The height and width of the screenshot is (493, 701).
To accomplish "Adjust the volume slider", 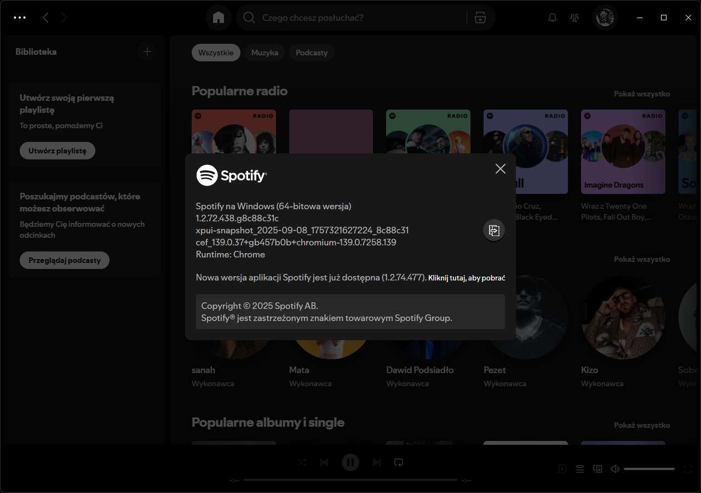I will click(649, 469).
